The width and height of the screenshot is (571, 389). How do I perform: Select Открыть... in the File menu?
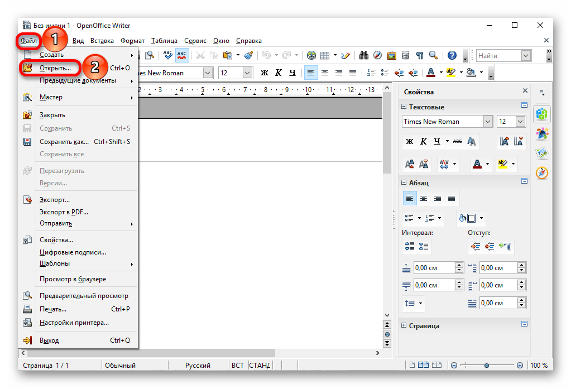tap(55, 68)
